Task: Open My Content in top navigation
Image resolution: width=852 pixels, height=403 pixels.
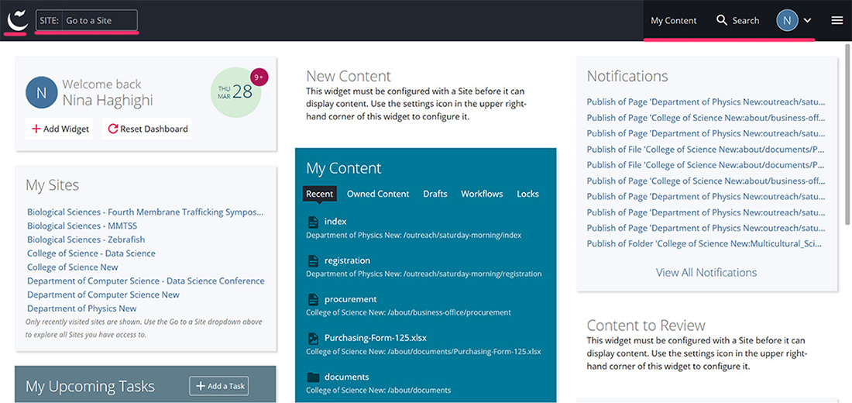Action: (673, 20)
